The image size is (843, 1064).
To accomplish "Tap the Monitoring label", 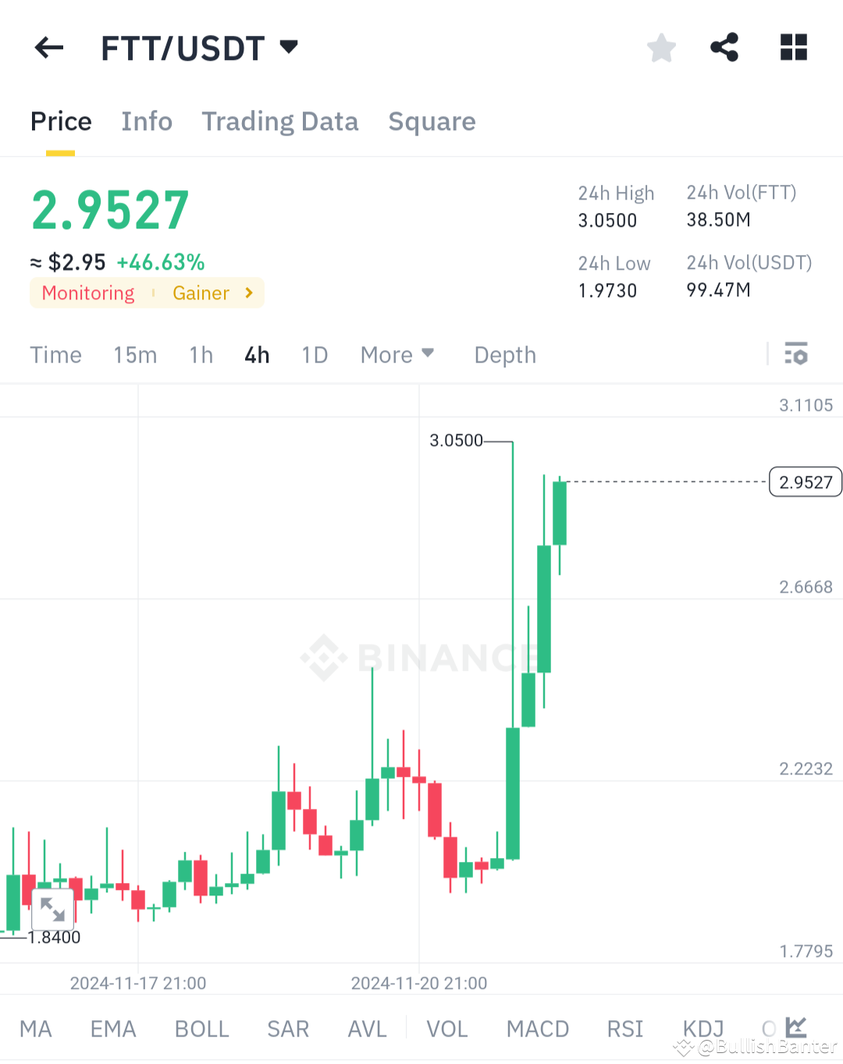I will [87, 293].
